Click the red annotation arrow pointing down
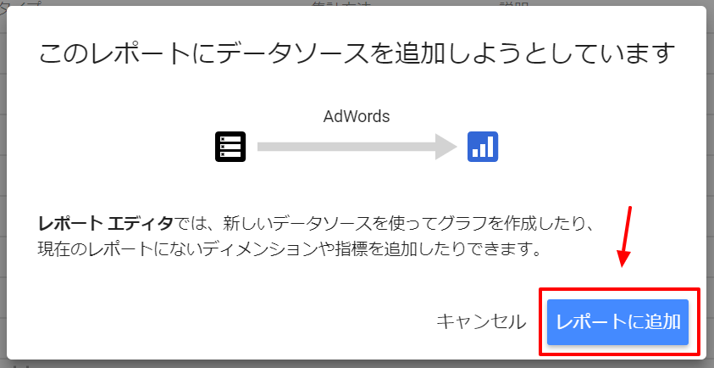The image size is (714, 368). coord(627,237)
